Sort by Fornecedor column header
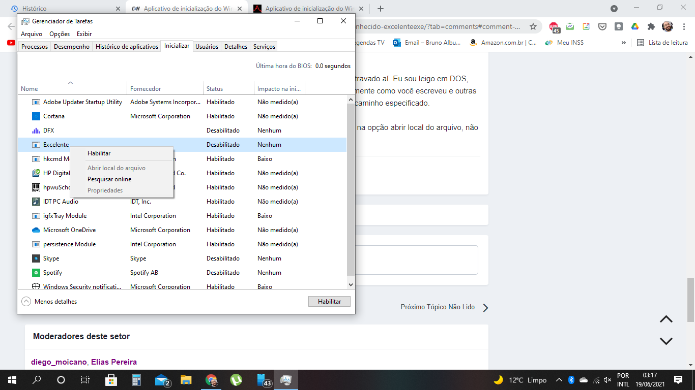The height and width of the screenshot is (390, 695). point(165,88)
